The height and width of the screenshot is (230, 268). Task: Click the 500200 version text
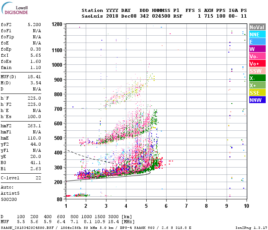click(x=9, y=200)
